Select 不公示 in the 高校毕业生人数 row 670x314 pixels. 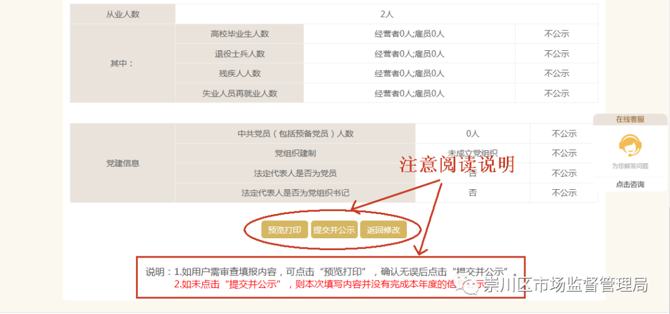[x=556, y=34]
